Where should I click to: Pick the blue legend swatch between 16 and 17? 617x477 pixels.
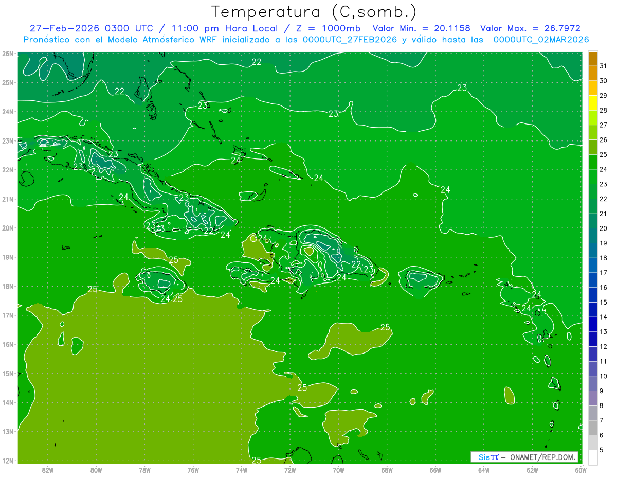[593, 280]
